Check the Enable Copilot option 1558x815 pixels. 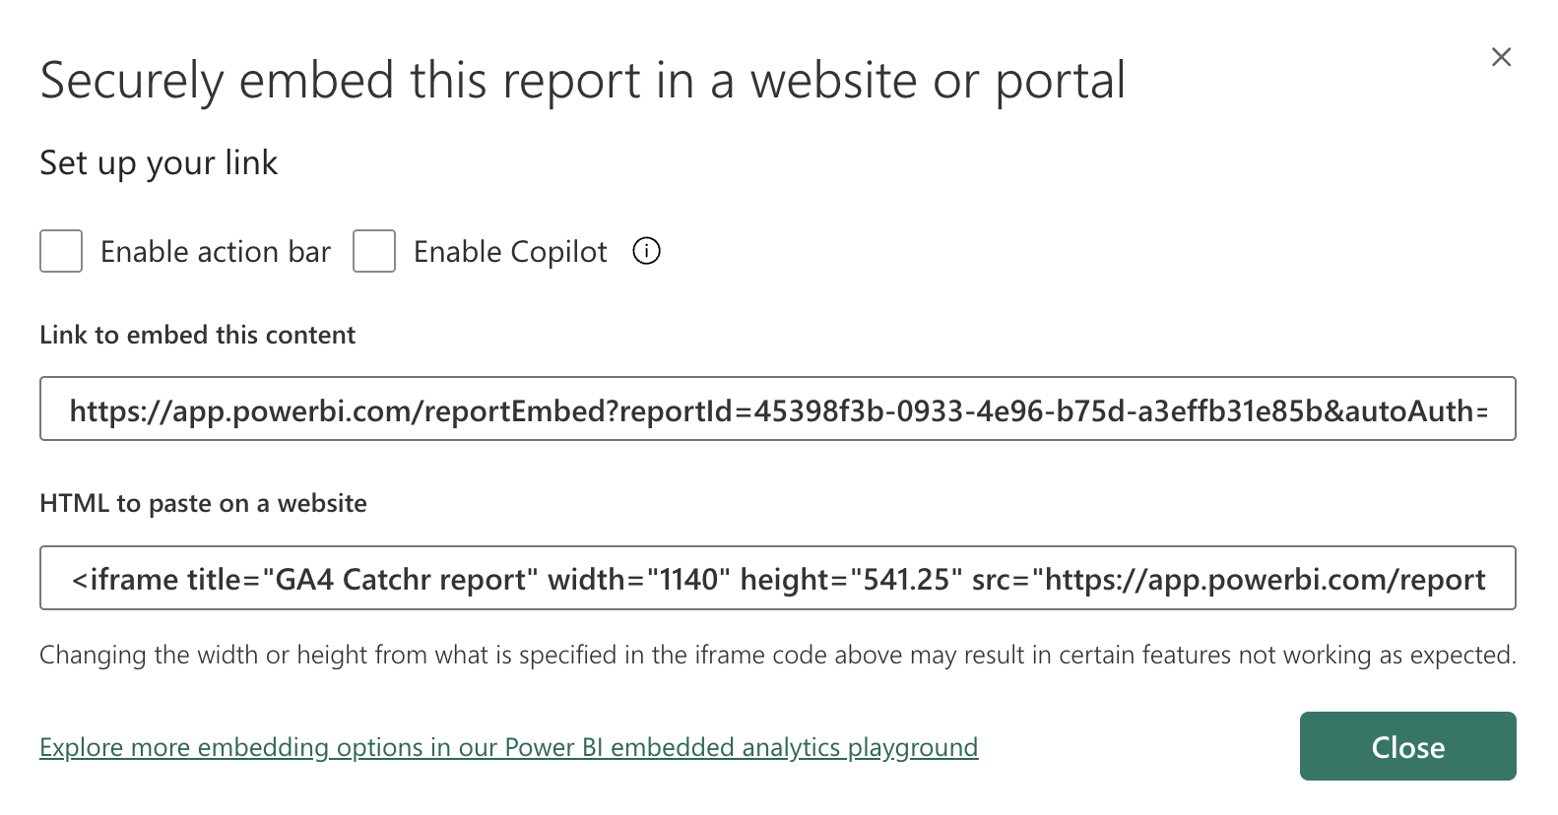(374, 251)
